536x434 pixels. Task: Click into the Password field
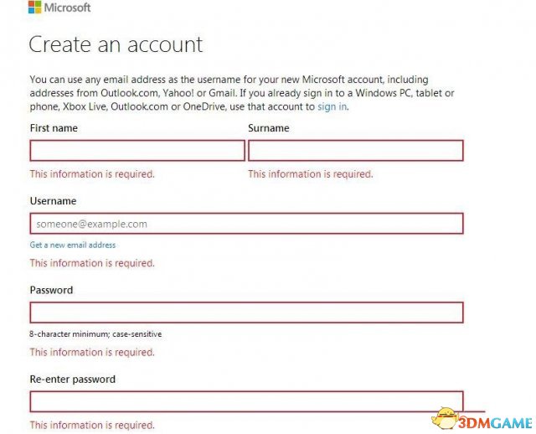pos(246,313)
